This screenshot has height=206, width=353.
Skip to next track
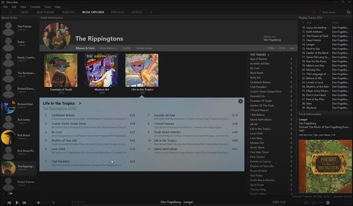24,202
